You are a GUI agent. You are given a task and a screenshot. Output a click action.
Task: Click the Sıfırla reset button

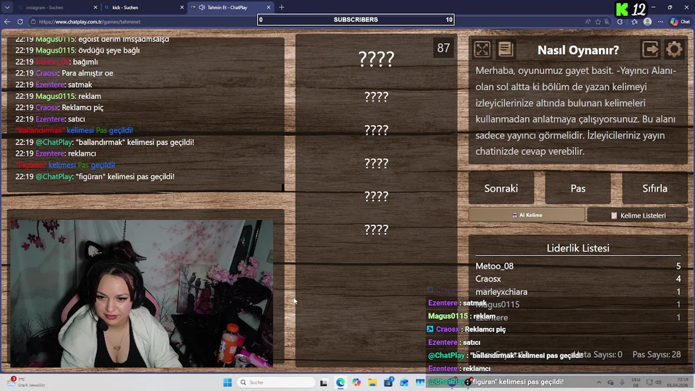(x=655, y=188)
